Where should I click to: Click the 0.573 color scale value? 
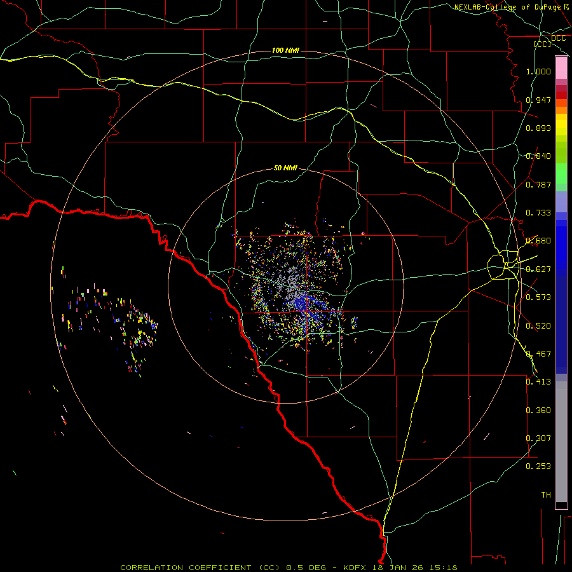(538, 297)
